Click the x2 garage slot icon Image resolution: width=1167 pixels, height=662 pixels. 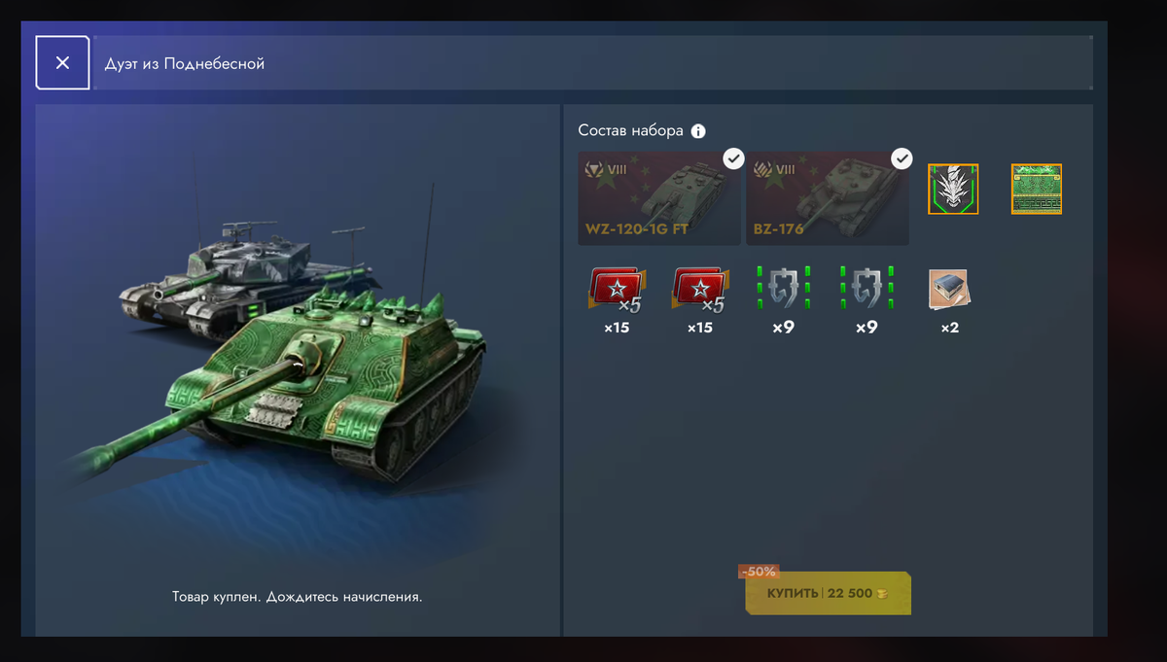[x=950, y=291]
